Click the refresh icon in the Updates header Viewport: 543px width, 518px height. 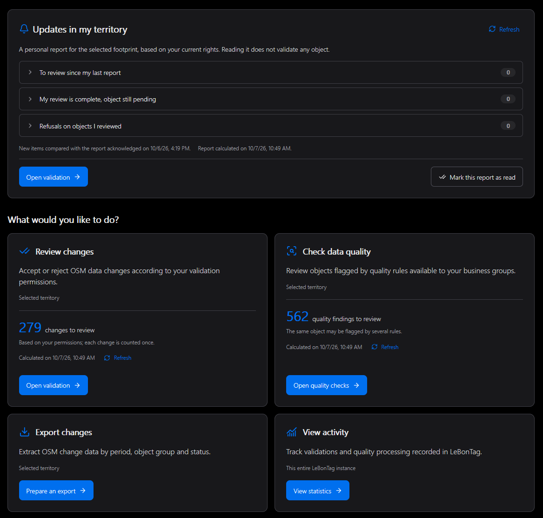click(492, 29)
